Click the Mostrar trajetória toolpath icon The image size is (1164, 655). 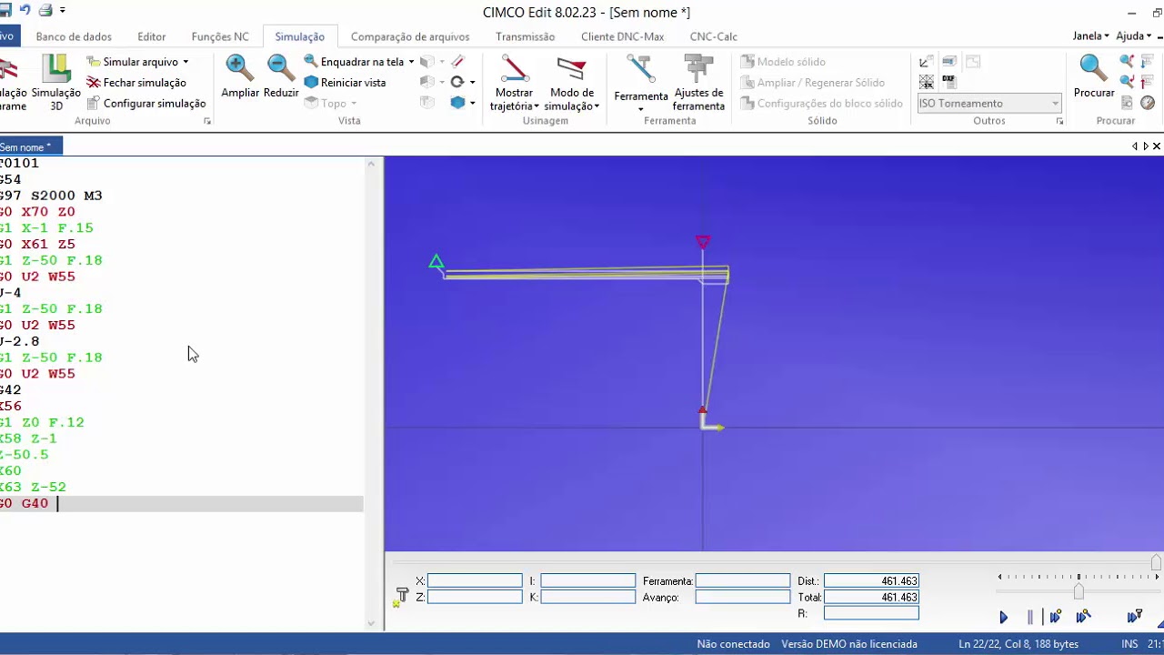pos(515,68)
